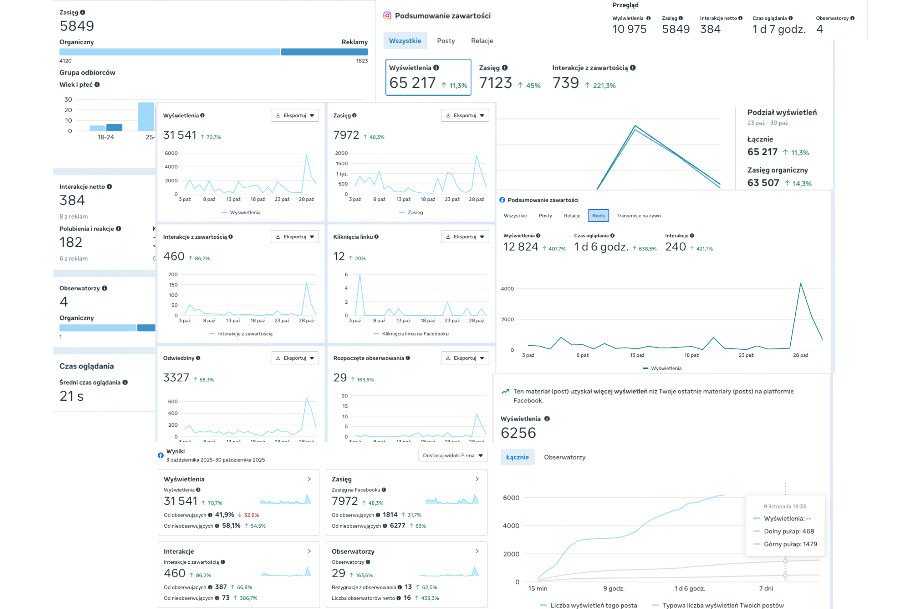Click info icon beside Wiek i płeć

(x=97, y=85)
